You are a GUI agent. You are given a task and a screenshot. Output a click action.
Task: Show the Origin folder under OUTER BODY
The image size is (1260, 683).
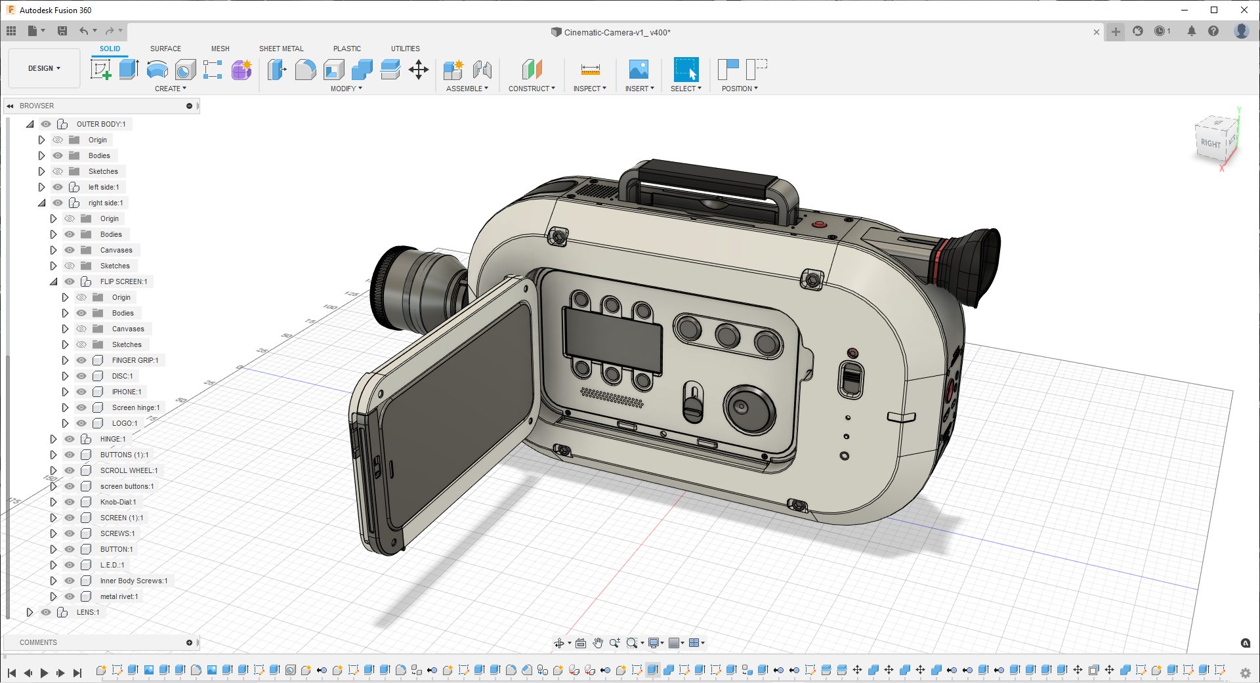58,140
